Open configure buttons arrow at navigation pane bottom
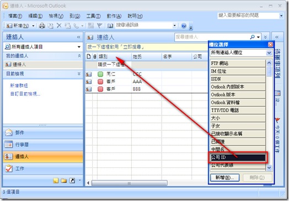The image size is (289, 201). point(79,180)
